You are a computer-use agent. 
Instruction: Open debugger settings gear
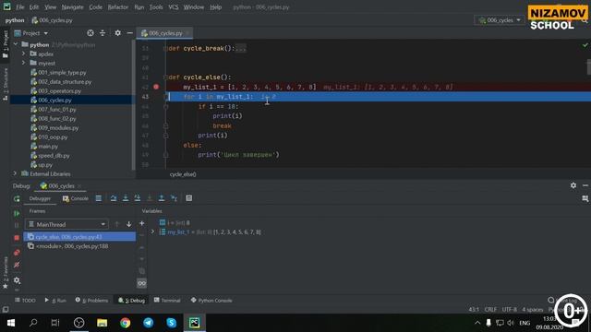[17, 280]
